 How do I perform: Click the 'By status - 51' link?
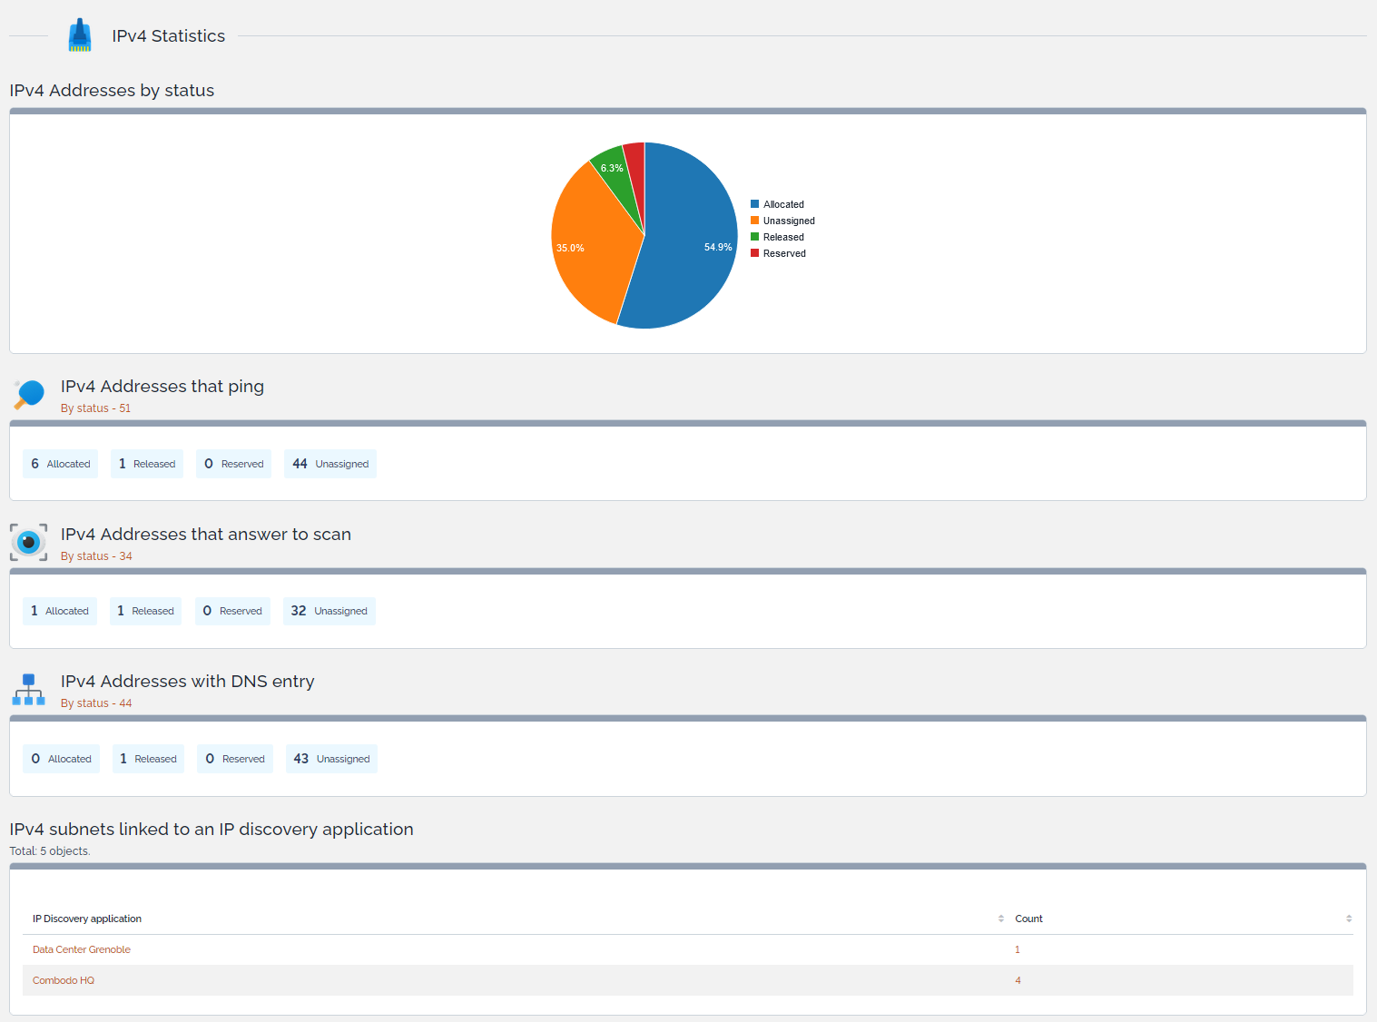pyautogui.click(x=95, y=408)
